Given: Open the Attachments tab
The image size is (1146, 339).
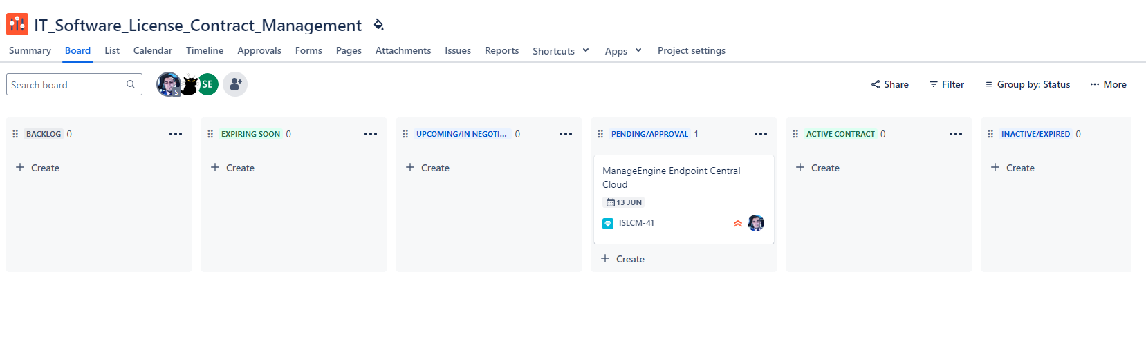Looking at the screenshot, I should (403, 50).
